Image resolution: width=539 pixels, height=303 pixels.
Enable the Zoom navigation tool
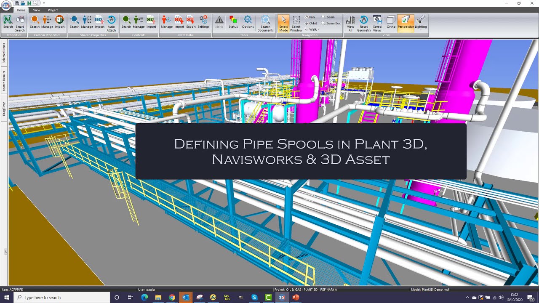tap(328, 17)
